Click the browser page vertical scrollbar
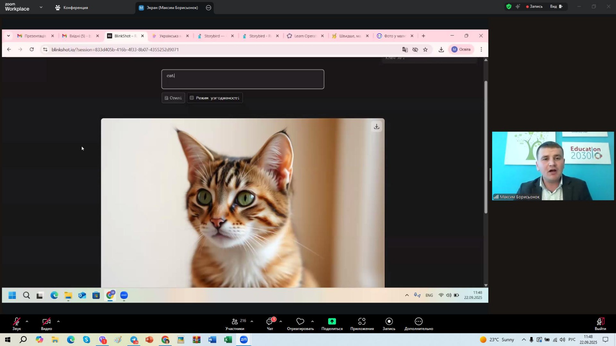The height and width of the screenshot is (346, 616). coord(486,147)
